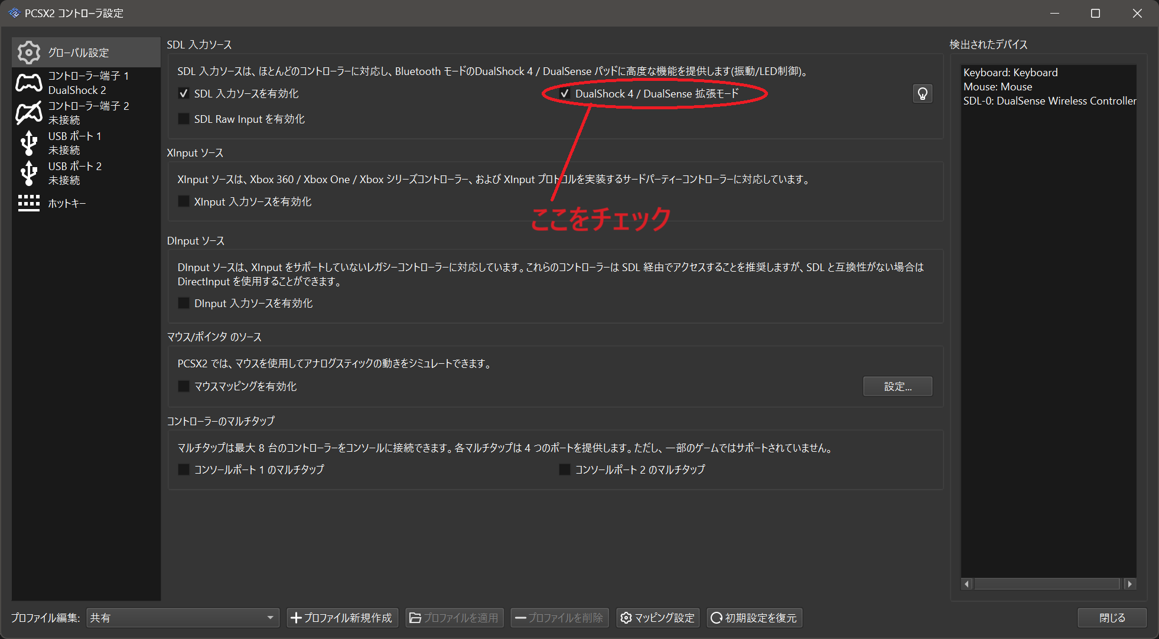
Task: Enable マウスマッピングを有効化 checkbox
Action: tap(184, 386)
